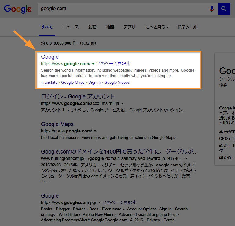Click the https://maps.google.com/ URL text
Screen dimensions: 235x226
click(66, 131)
